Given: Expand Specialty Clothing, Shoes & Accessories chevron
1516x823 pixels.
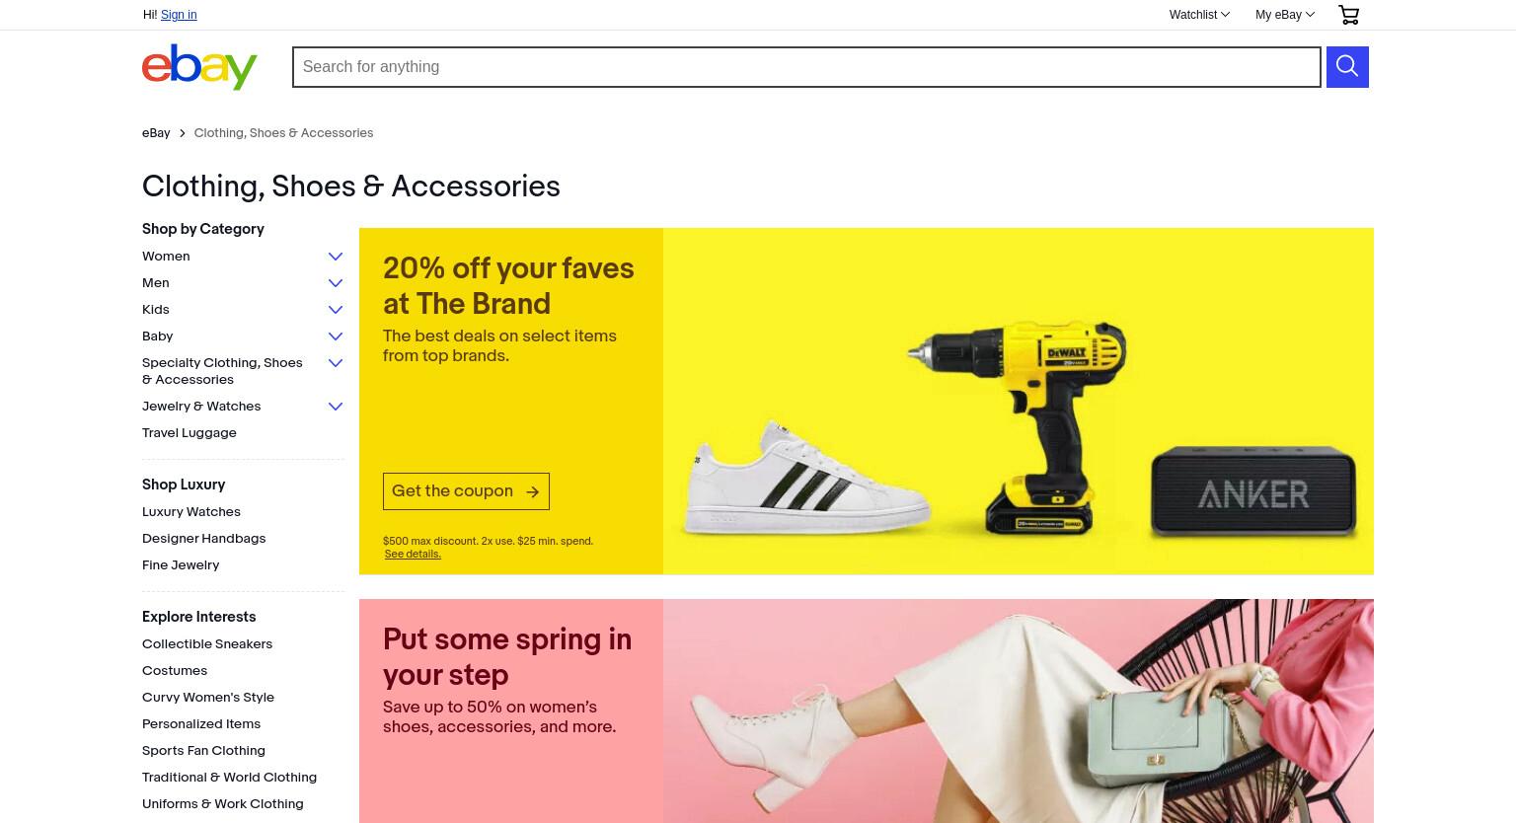Looking at the screenshot, I should [x=336, y=363].
